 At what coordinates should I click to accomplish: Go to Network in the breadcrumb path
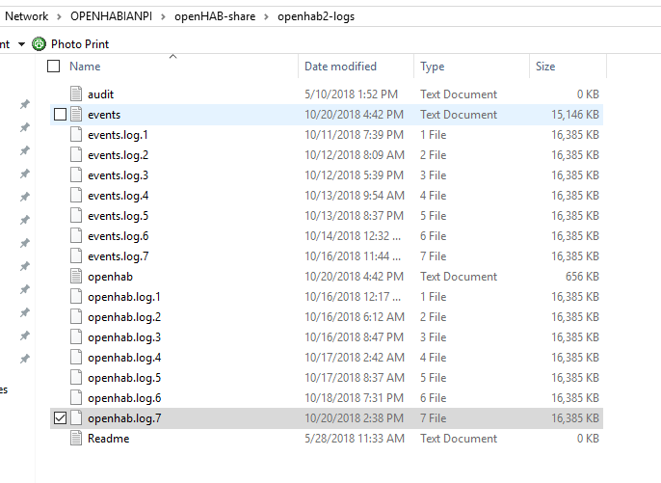click(x=27, y=17)
